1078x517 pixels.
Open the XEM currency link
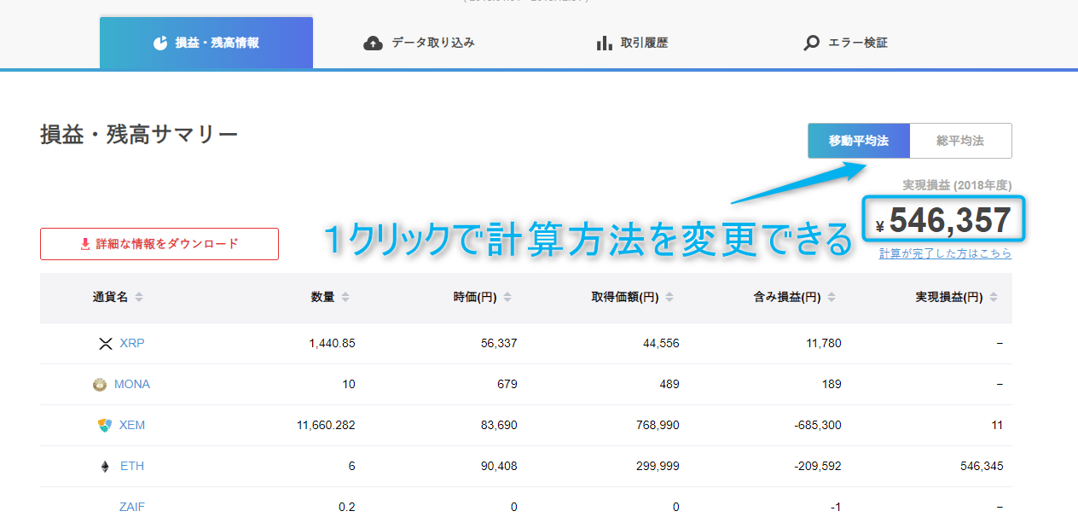click(132, 425)
